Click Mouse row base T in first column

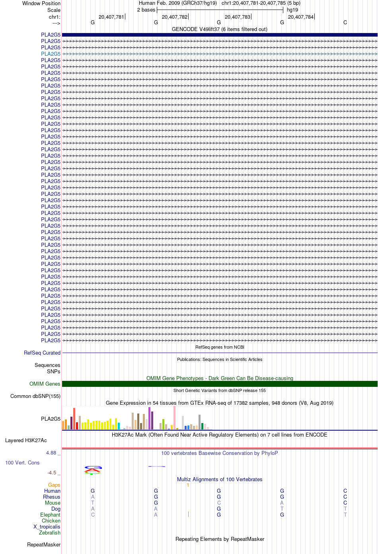coord(93,503)
